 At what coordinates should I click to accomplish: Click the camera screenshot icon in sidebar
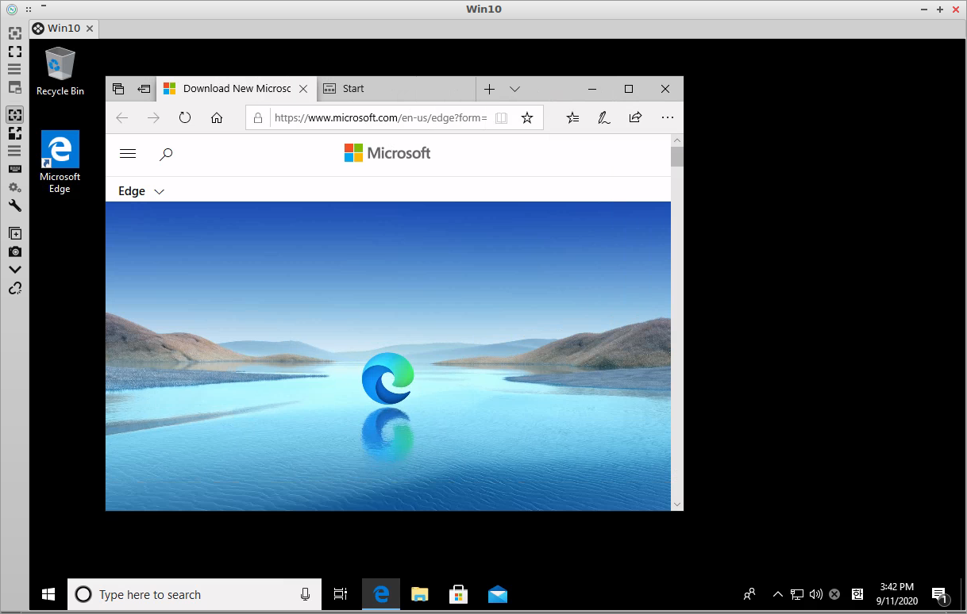pos(14,251)
